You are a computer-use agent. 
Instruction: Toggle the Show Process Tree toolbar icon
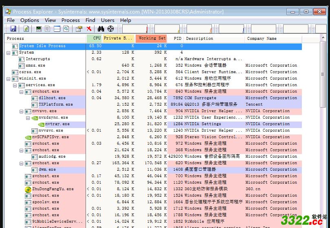point(48,29)
